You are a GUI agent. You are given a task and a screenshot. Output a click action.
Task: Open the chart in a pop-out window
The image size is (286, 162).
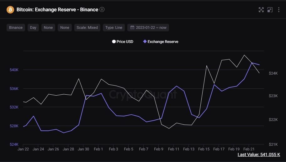(270, 10)
